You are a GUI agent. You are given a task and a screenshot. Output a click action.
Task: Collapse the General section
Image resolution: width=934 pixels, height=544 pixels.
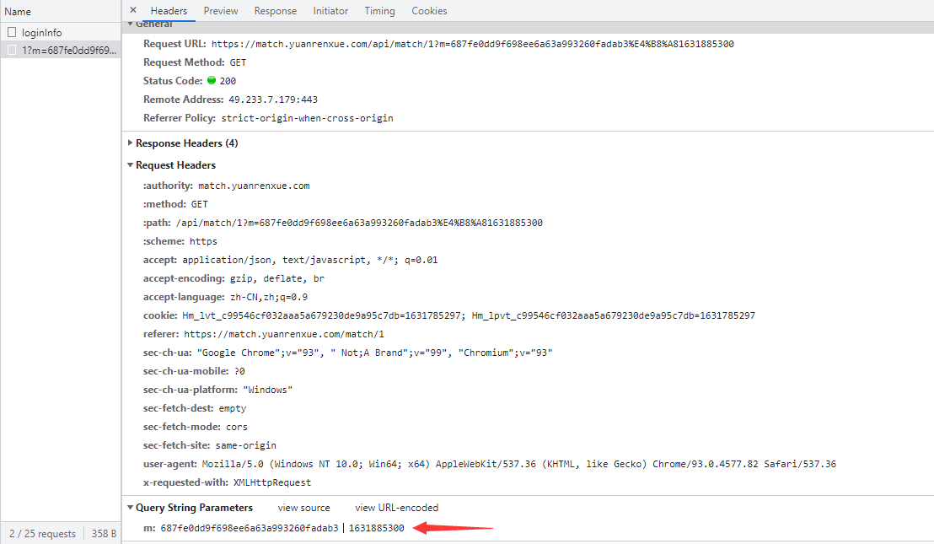[x=131, y=24]
